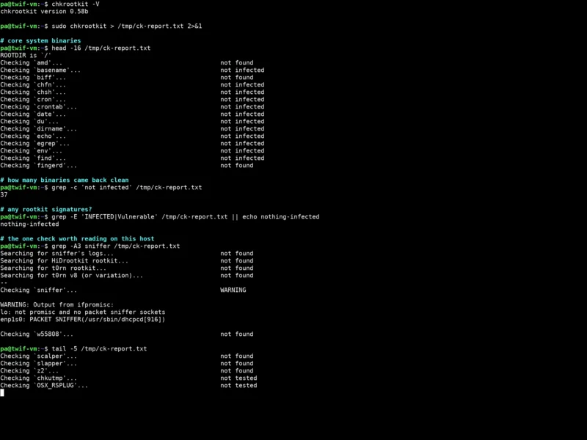Click the 'sudo chkrootkit > /tmp/ck-report.txt 2>&1' command
This screenshot has width=587, height=440.
click(x=126, y=26)
